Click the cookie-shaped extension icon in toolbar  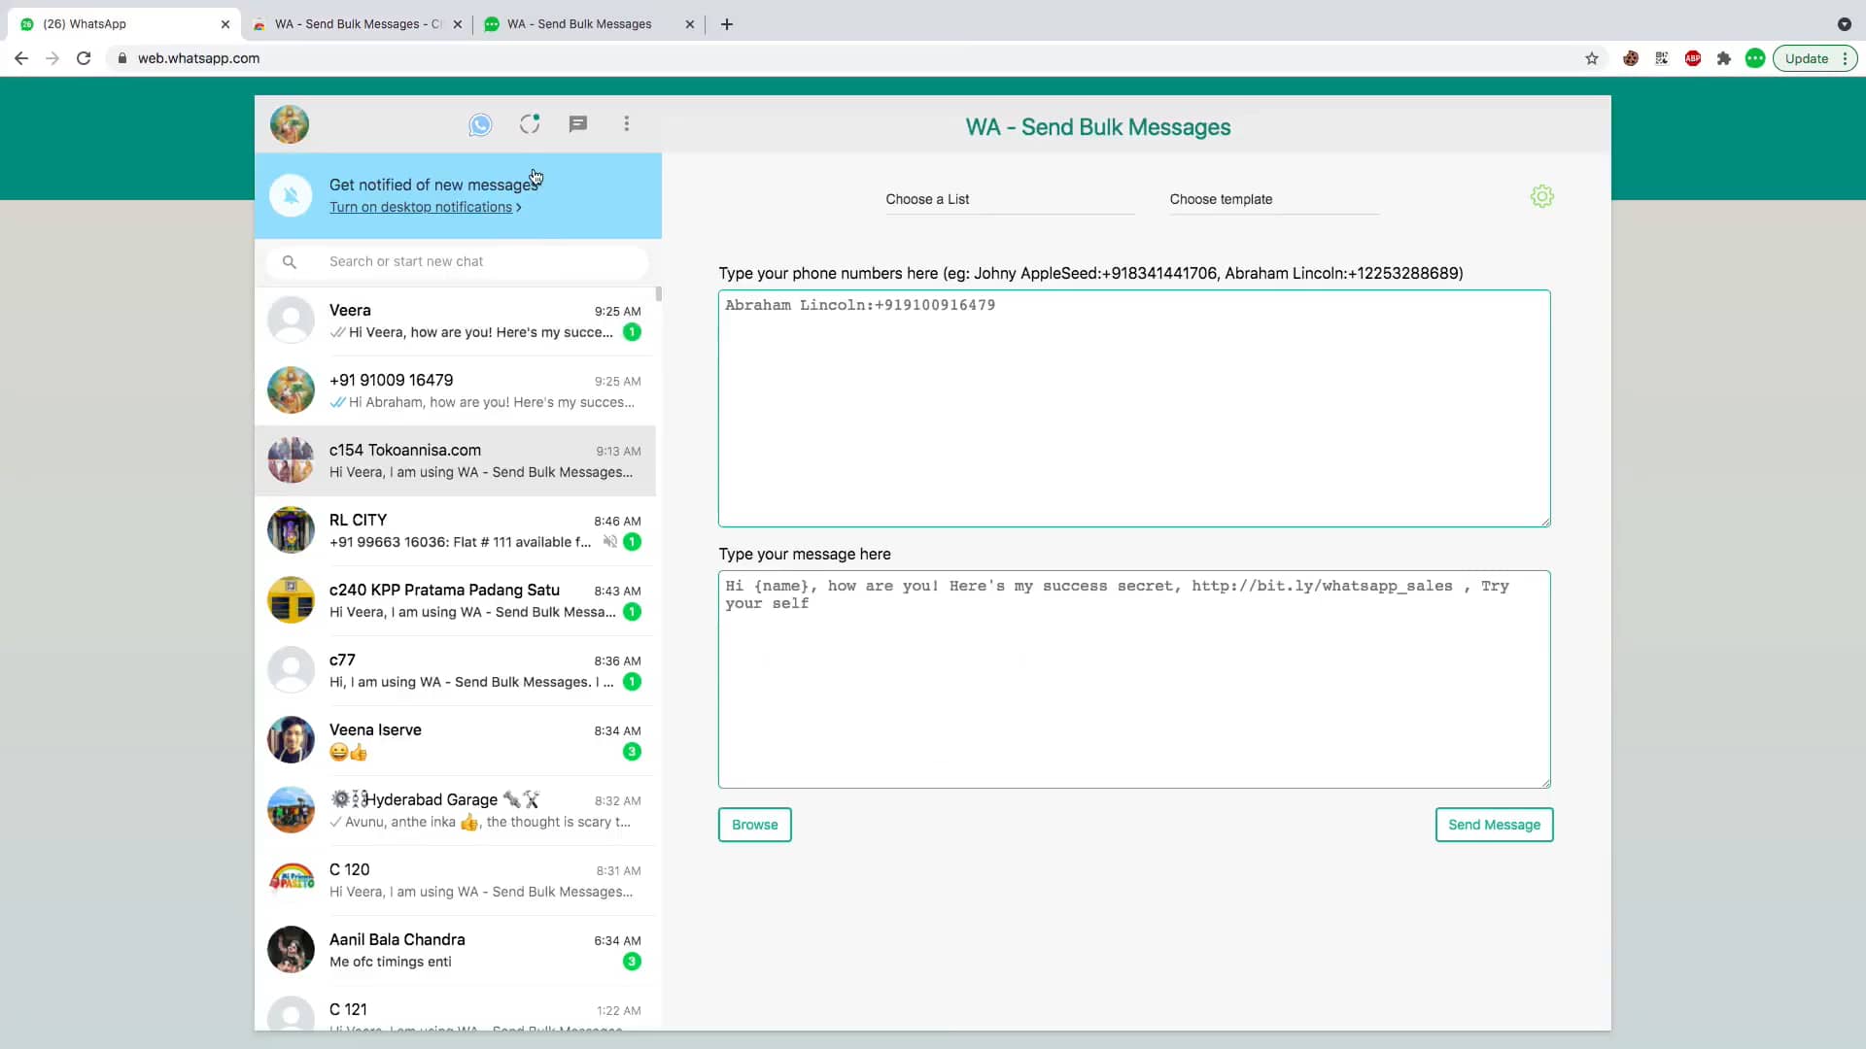click(x=1632, y=58)
